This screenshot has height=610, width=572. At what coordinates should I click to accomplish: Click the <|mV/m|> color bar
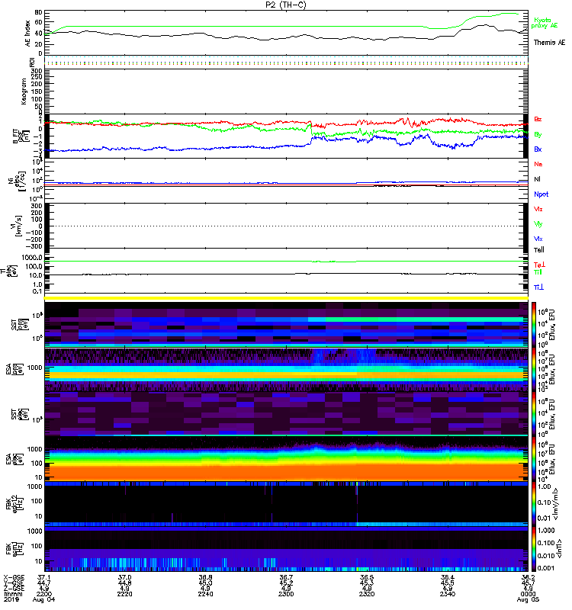click(x=534, y=504)
